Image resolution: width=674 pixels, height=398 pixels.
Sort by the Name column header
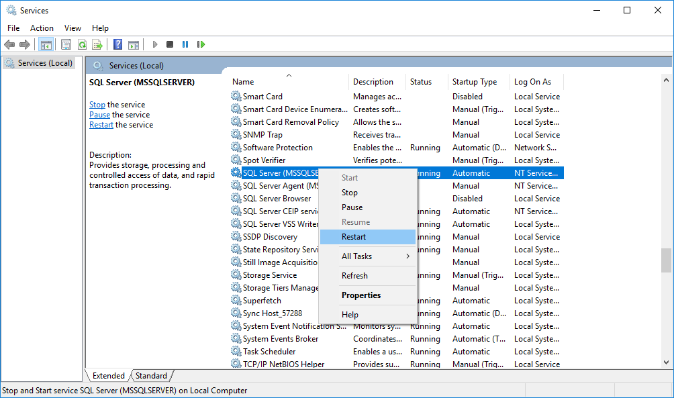[243, 82]
